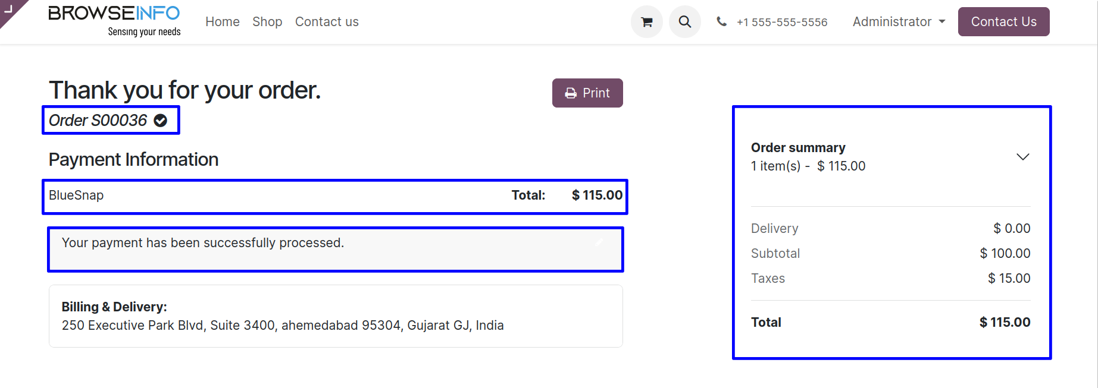The image size is (1098, 388).
Task: Click the payment successfully processed message
Action: (203, 243)
